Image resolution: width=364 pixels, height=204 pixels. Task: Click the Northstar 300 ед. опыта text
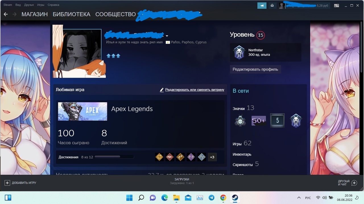pyautogui.click(x=259, y=52)
